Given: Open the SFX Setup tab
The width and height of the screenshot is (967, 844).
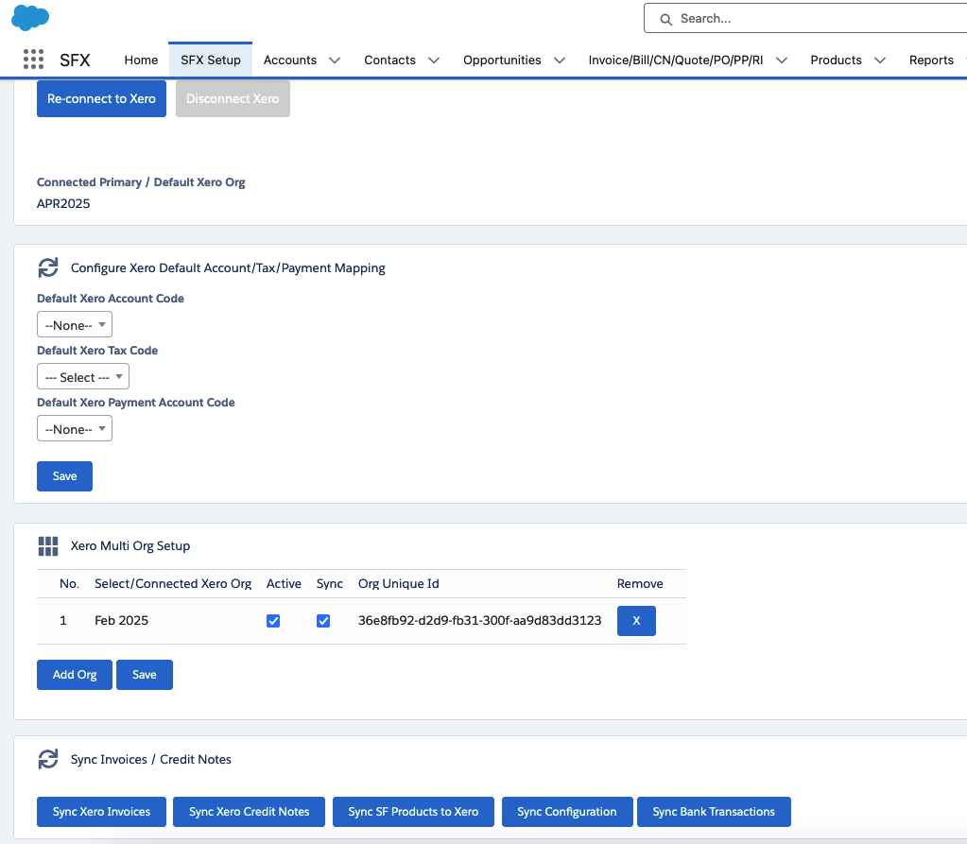Looking at the screenshot, I should (210, 60).
